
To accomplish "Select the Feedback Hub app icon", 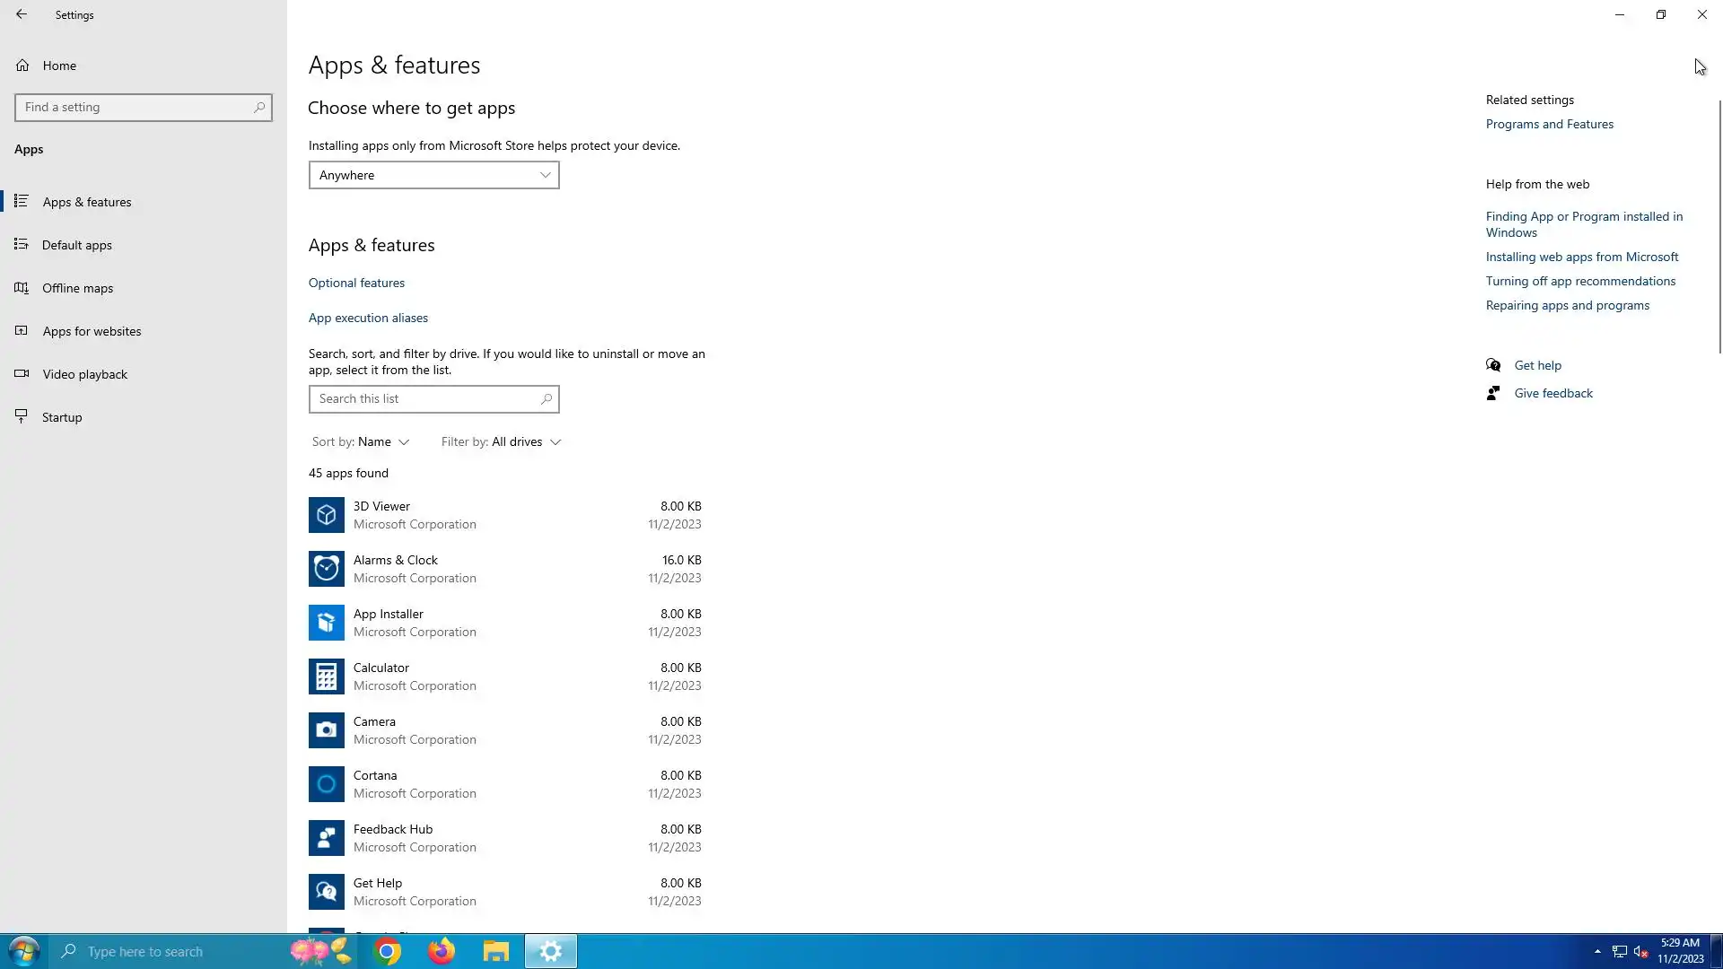I will pyautogui.click(x=326, y=838).
